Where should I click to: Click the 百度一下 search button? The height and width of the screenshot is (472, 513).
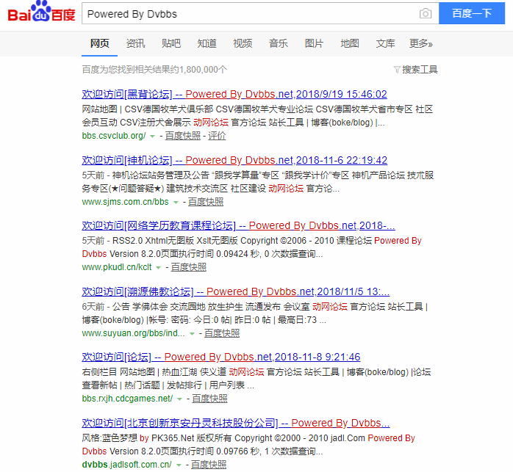pyautogui.click(x=471, y=13)
